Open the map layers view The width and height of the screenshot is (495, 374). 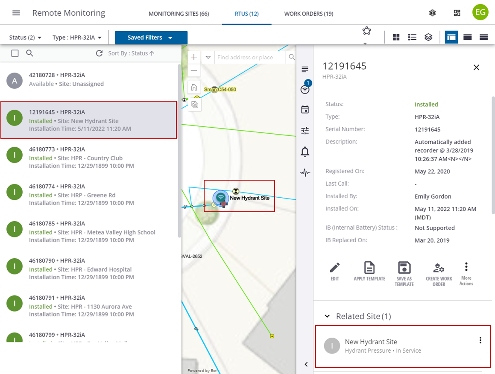pyautogui.click(x=428, y=37)
